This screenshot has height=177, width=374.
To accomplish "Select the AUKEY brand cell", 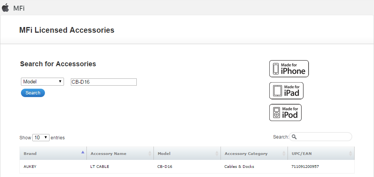I will 30,167.
